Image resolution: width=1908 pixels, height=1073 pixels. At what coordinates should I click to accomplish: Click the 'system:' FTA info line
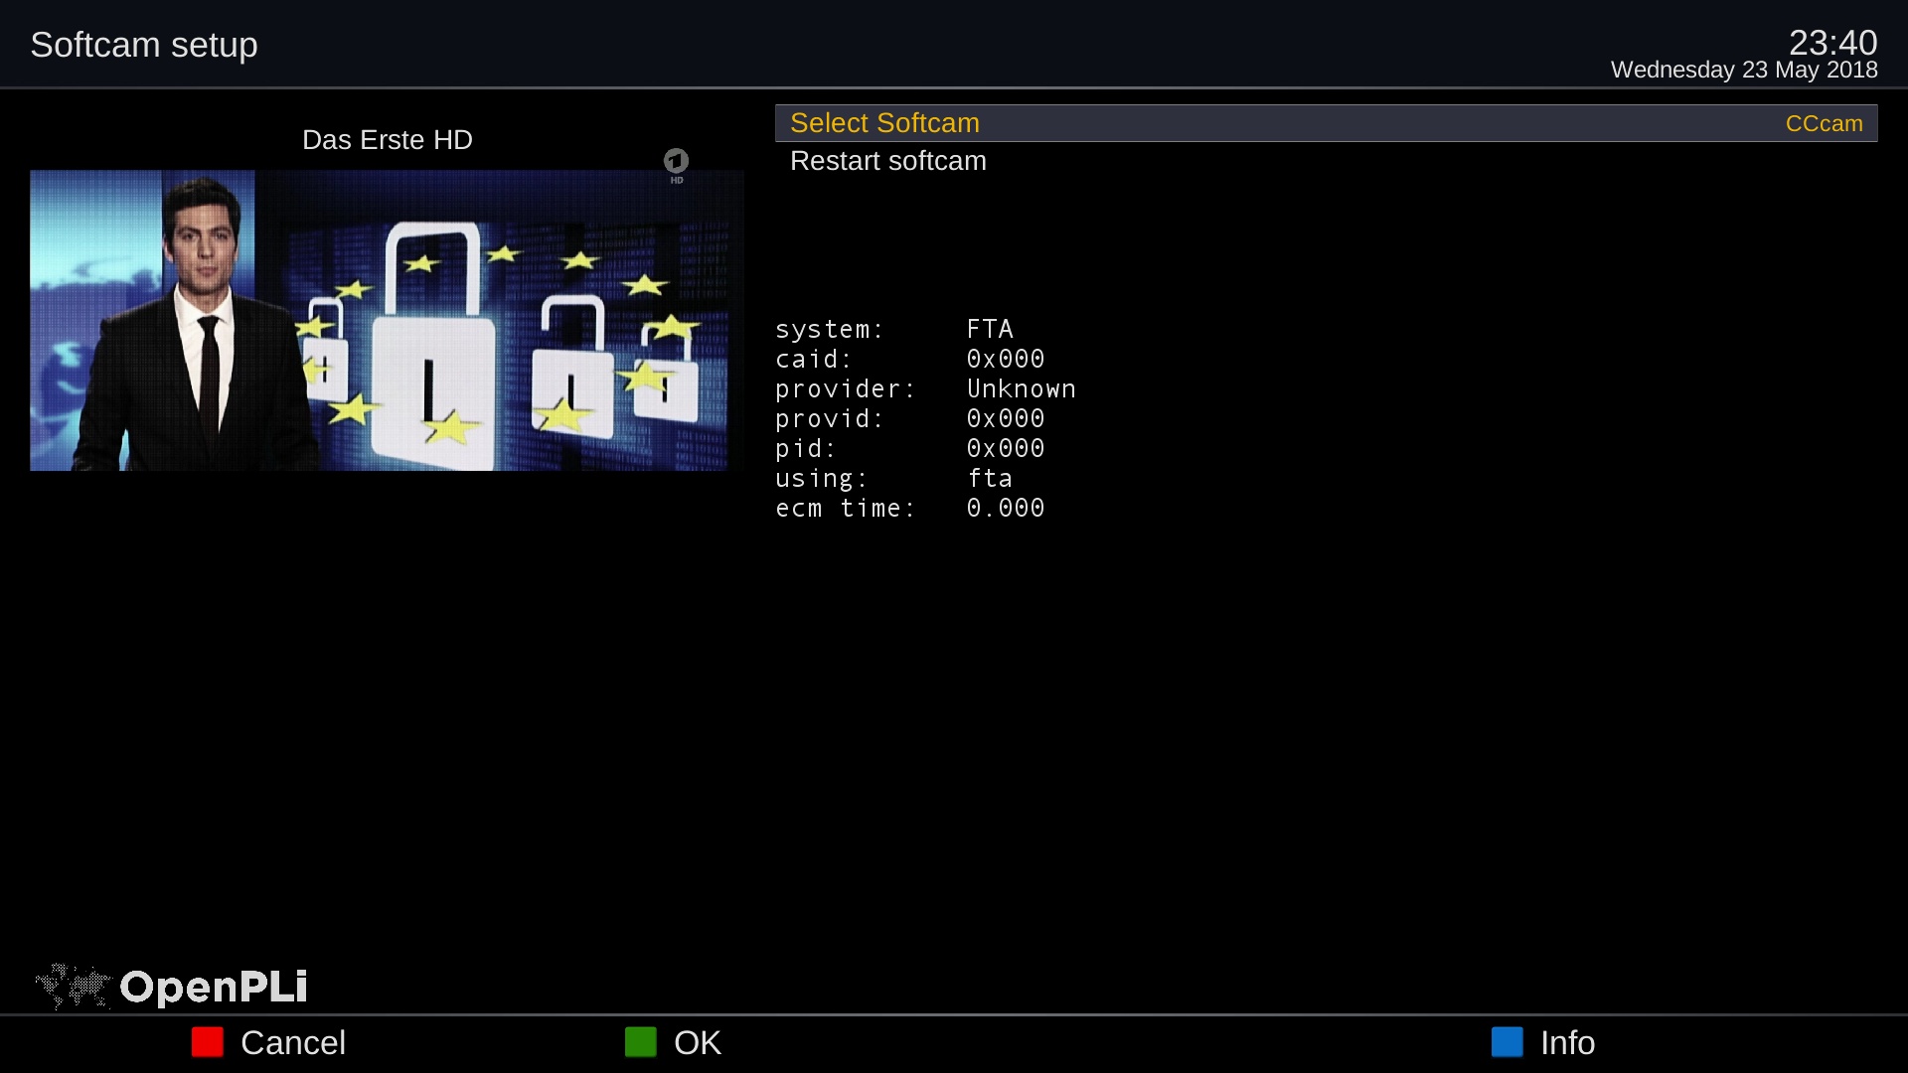pos(894,329)
